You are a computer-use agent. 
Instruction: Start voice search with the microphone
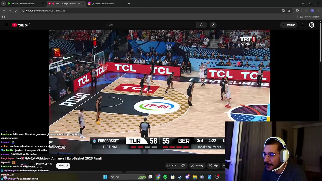tap(213, 25)
